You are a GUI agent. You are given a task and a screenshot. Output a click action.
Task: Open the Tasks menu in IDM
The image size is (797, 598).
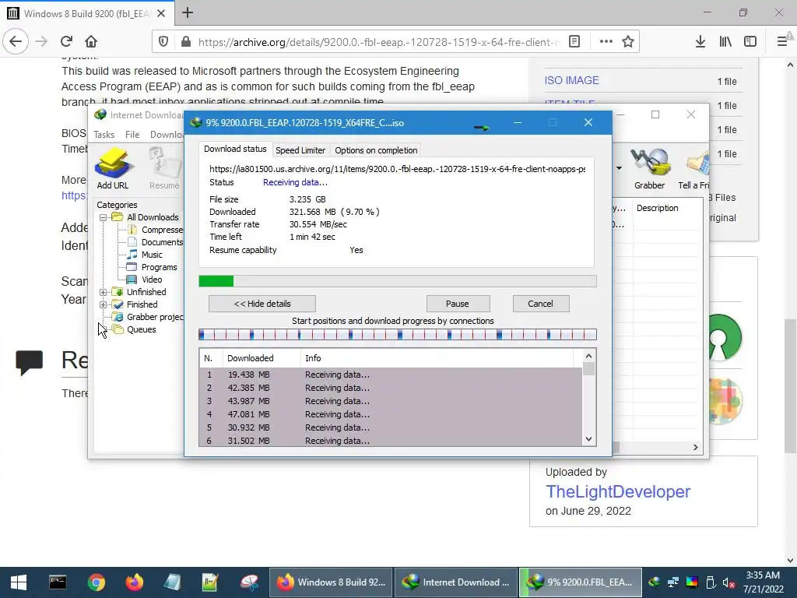click(x=104, y=134)
